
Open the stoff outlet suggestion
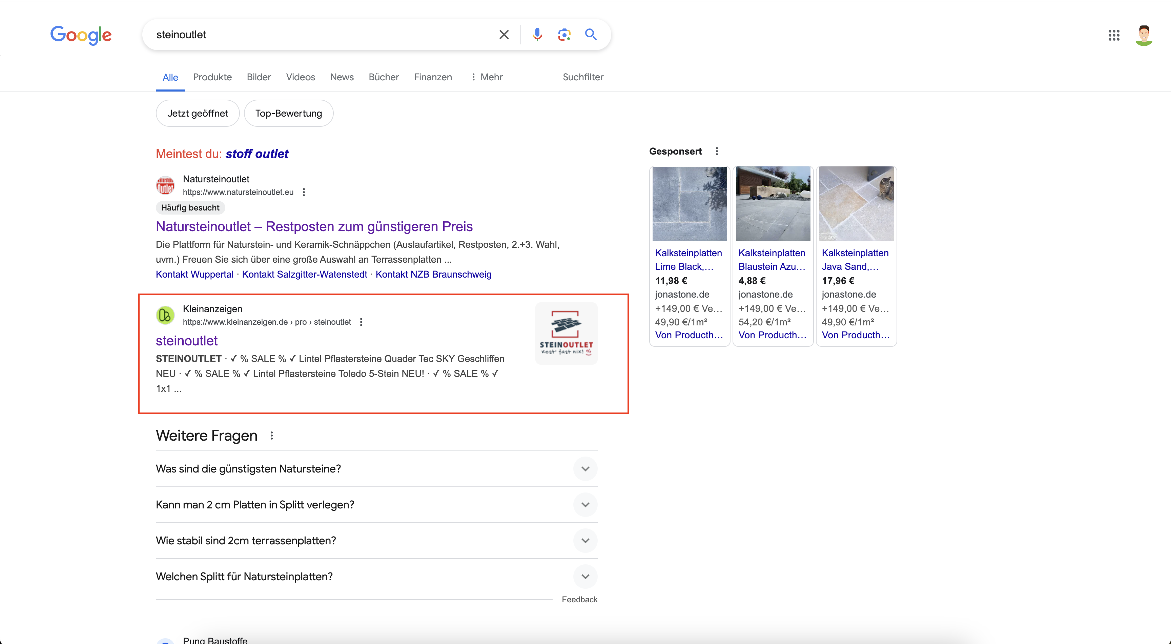257,153
